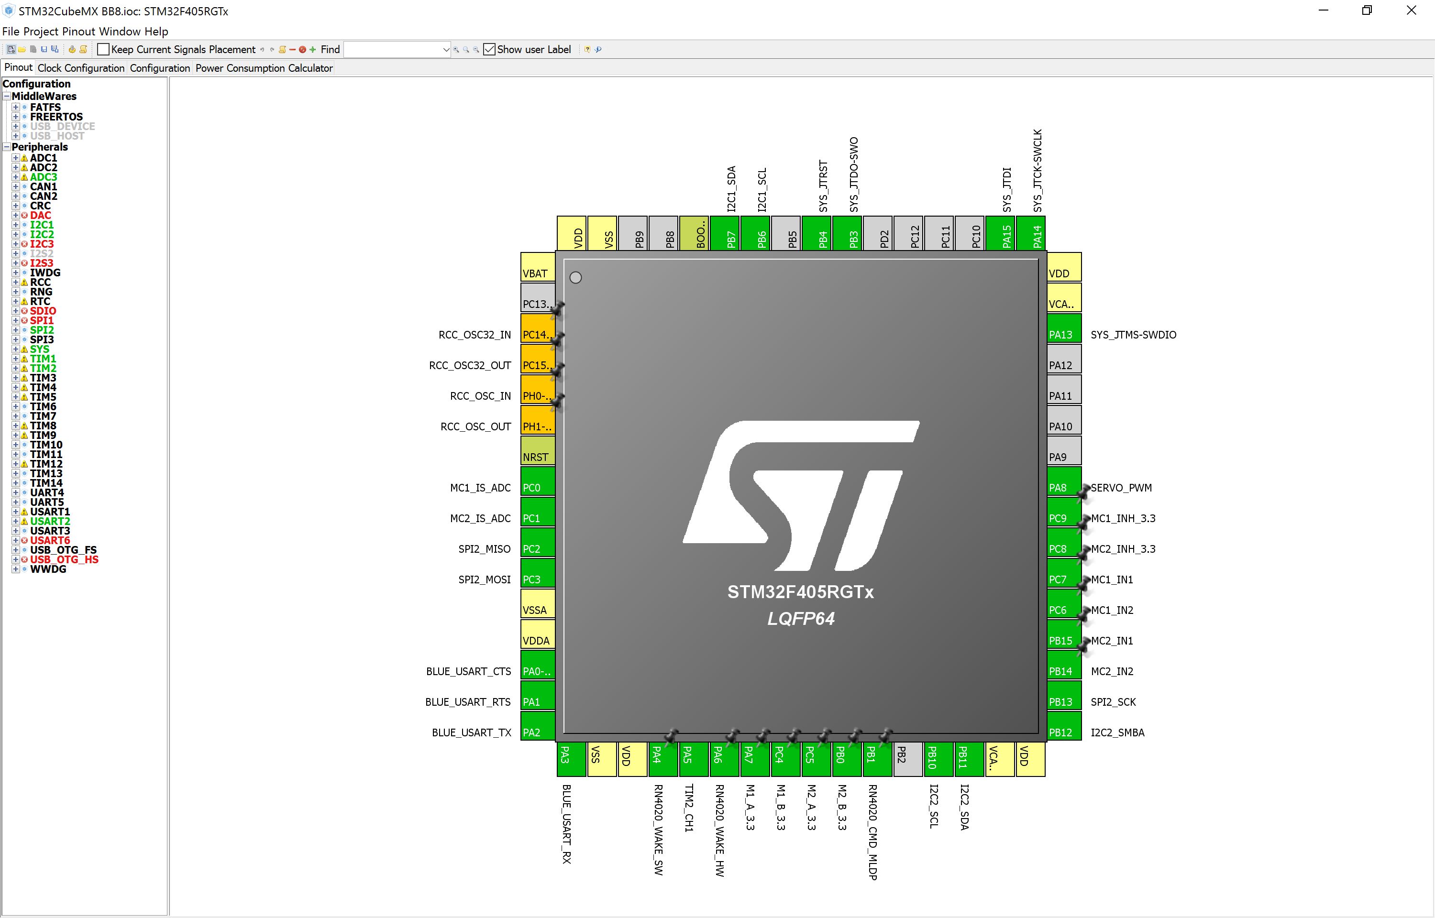1435x918 pixels.
Task: Uncheck the Show user Label checkbox
Action: point(489,49)
